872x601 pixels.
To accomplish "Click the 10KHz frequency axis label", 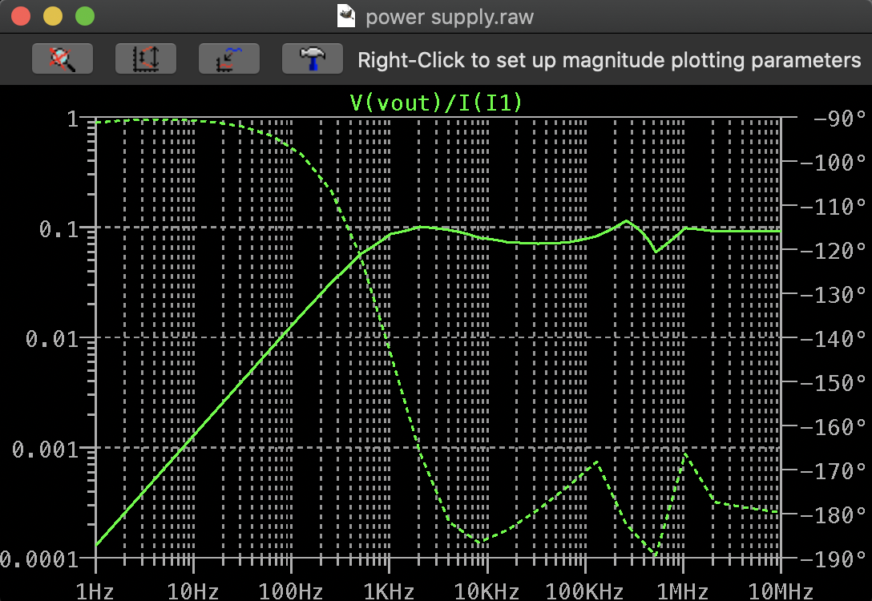I will tap(486, 591).
